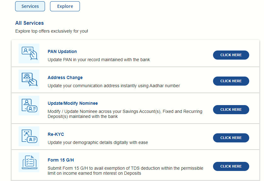Click the PAN Updation card icon

coord(29,54)
